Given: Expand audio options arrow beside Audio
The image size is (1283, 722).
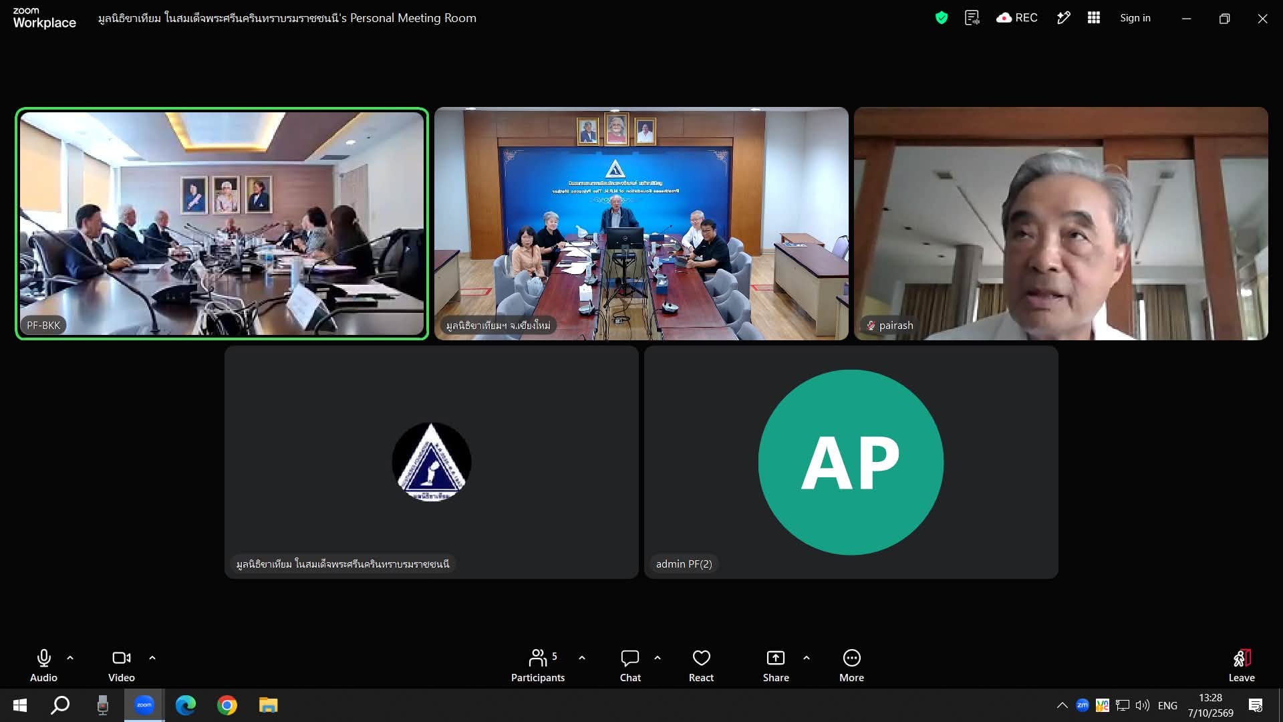Looking at the screenshot, I should coord(70,658).
